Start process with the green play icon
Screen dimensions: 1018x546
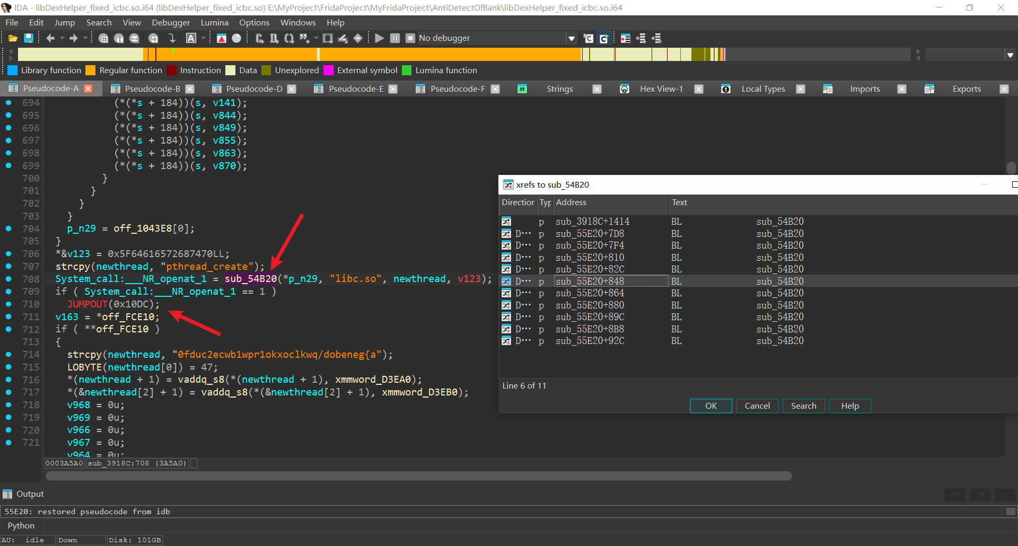(x=379, y=38)
